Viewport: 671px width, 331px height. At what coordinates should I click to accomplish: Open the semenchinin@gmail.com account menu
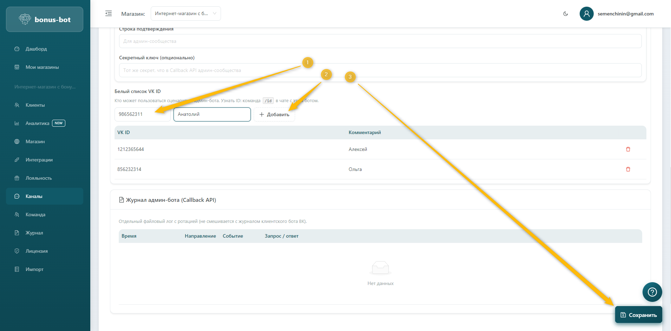pyautogui.click(x=625, y=14)
